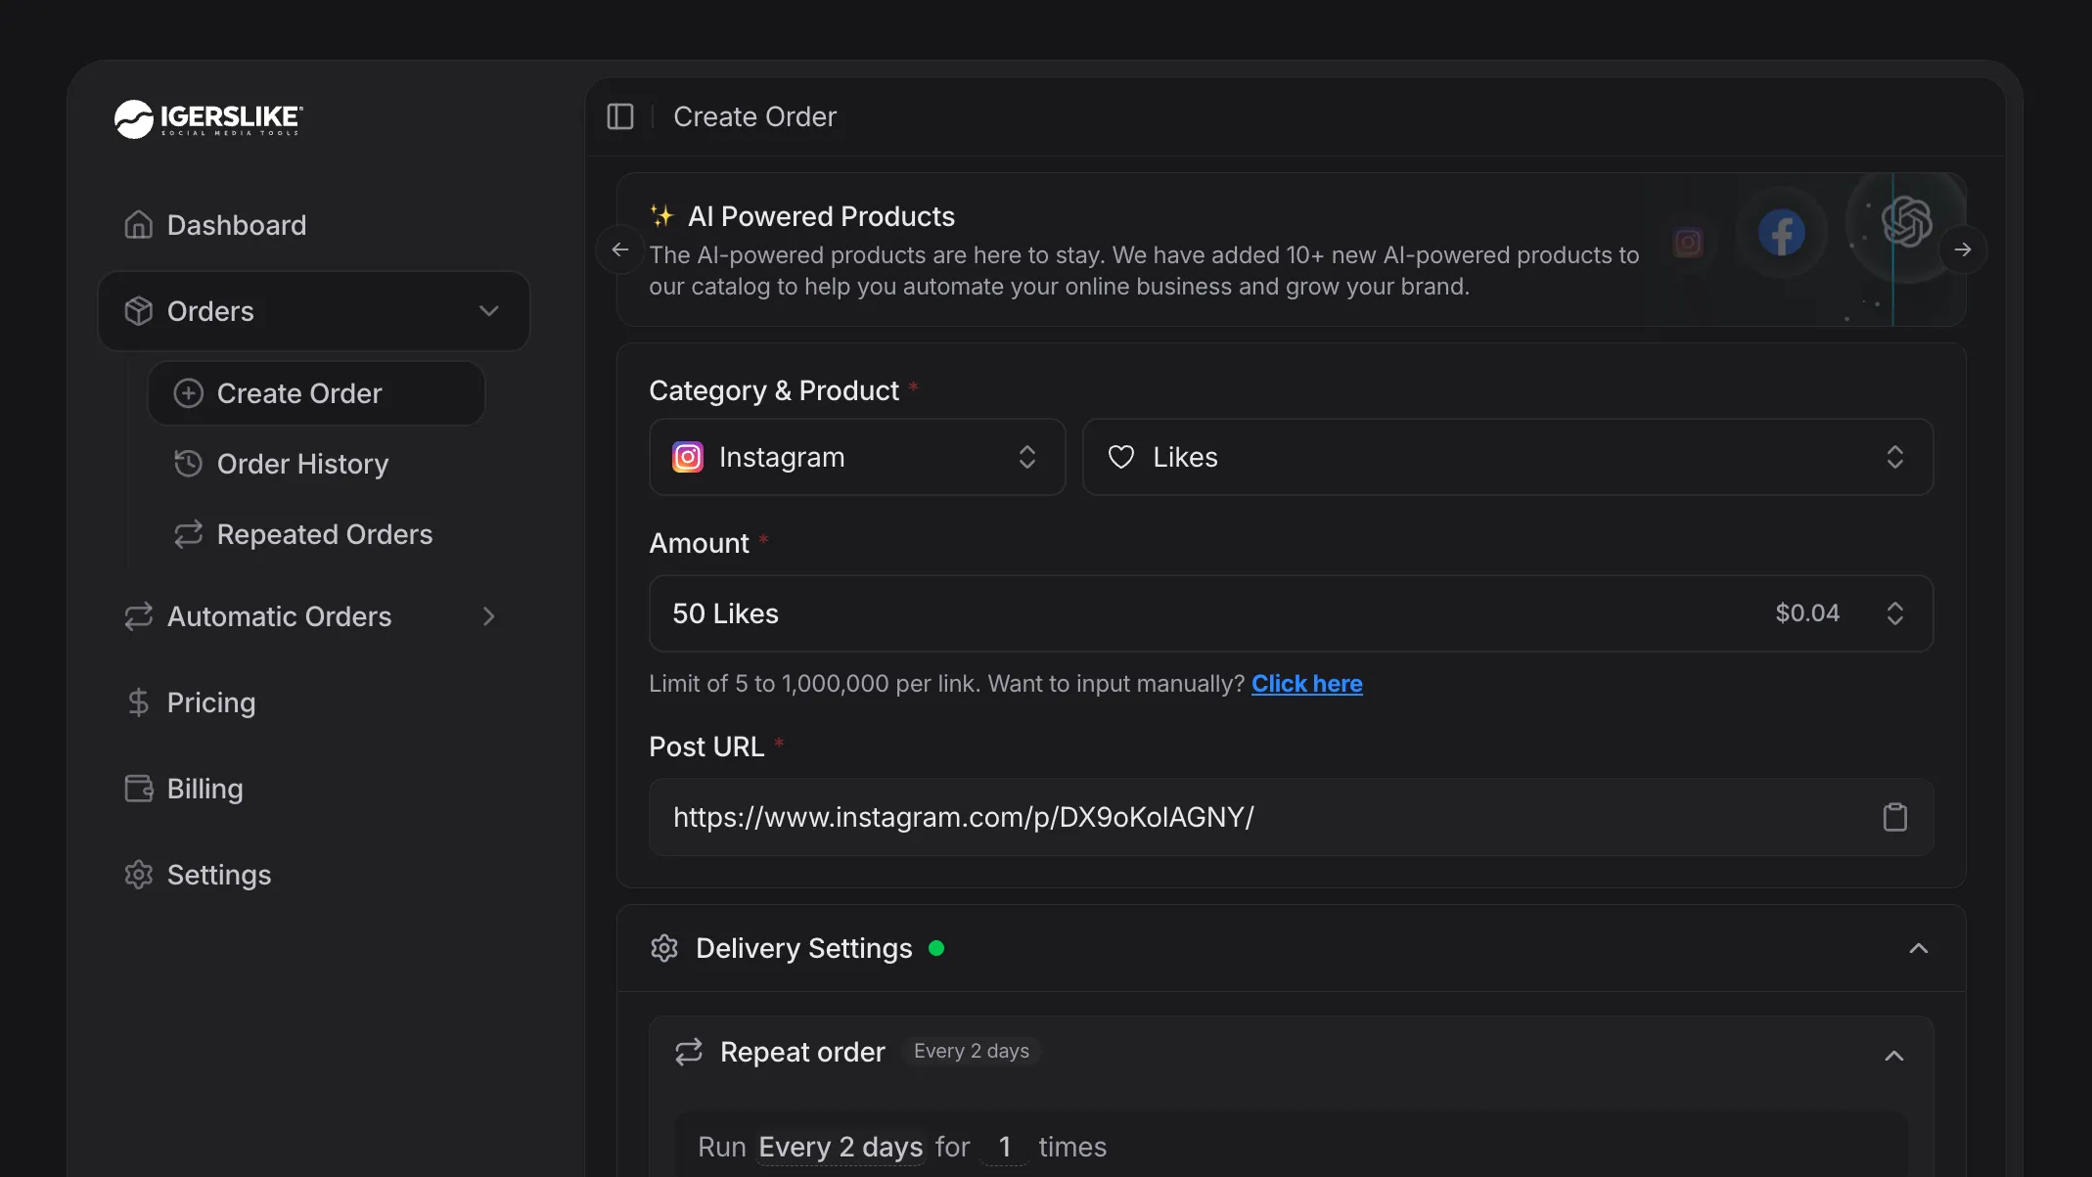2092x1177 pixels.
Task: Click the Automatic Orders repeat icon
Action: 139,616
